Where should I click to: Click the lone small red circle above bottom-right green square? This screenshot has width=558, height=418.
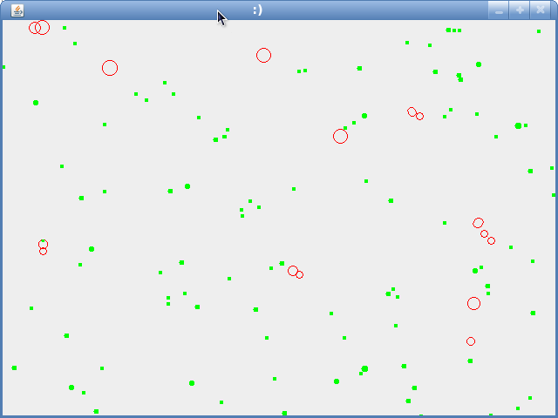pyautogui.click(x=471, y=341)
